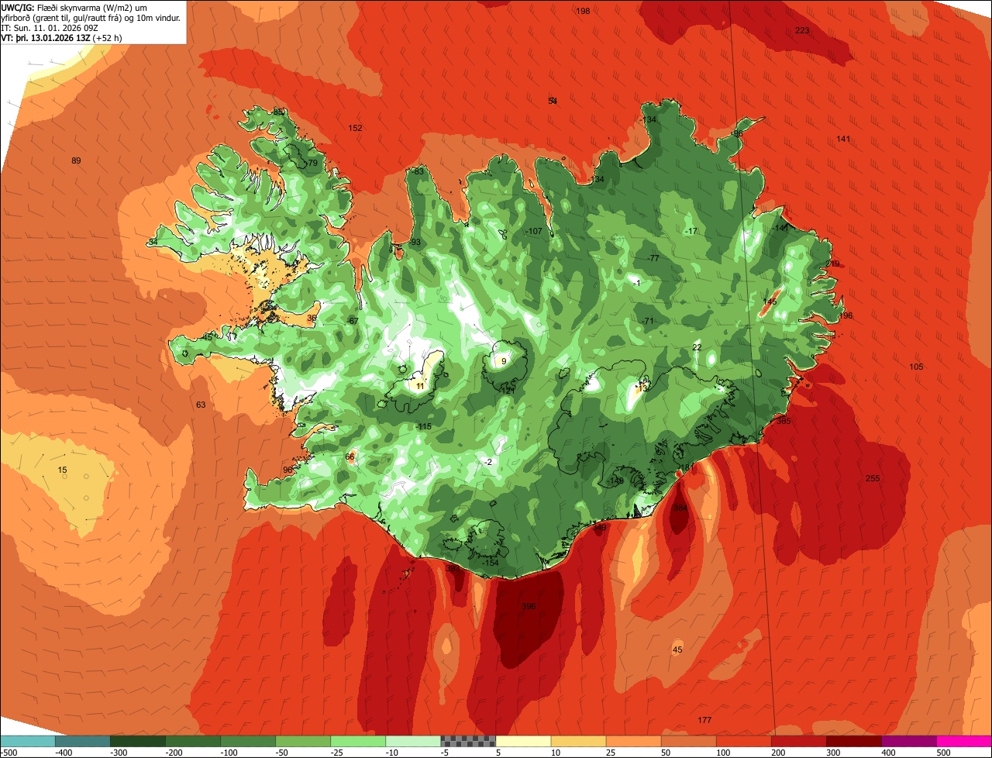Click the -149 value in southeast Iceland
Screen dimensions: 992x758
point(616,481)
